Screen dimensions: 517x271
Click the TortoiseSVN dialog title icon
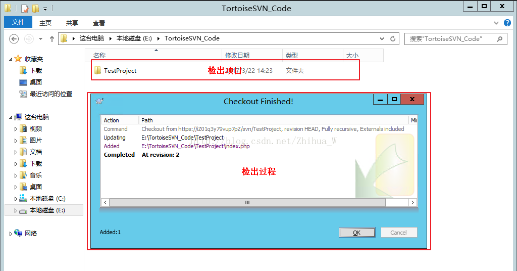pos(99,101)
